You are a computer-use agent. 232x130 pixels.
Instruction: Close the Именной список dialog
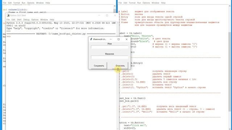[x=127, y=39]
